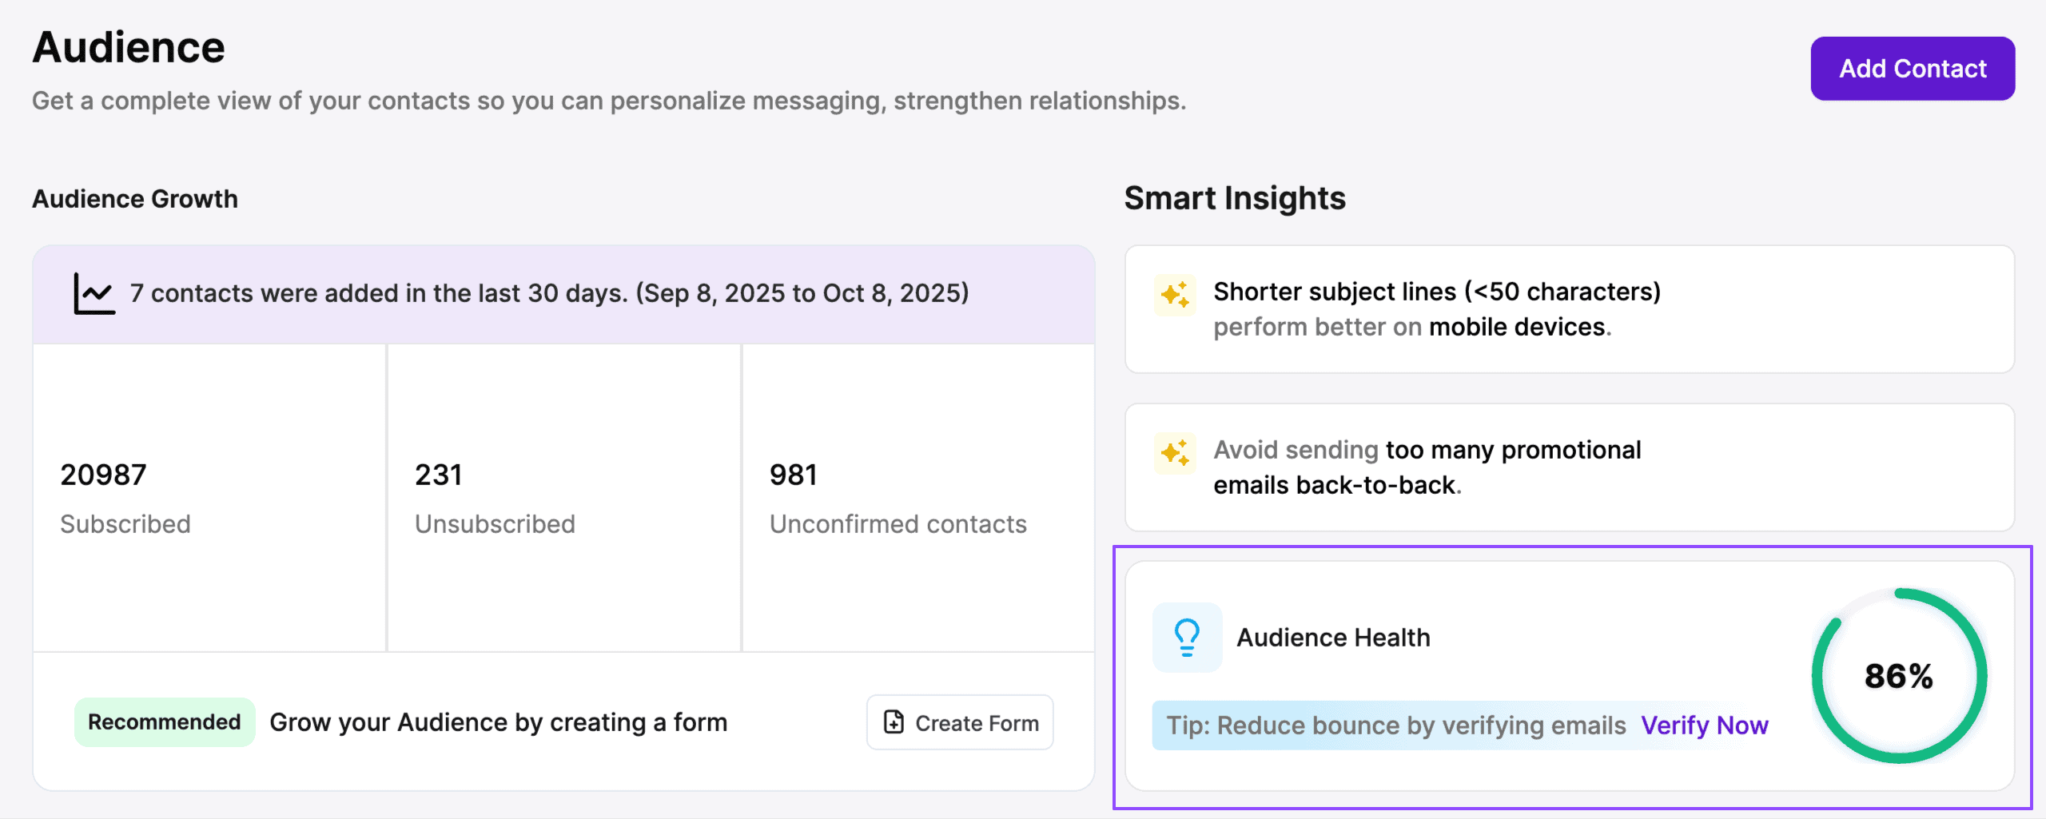Click the lightbulb Audience Health icon
Viewport: 2046px width, 819px height.
[x=1187, y=638]
